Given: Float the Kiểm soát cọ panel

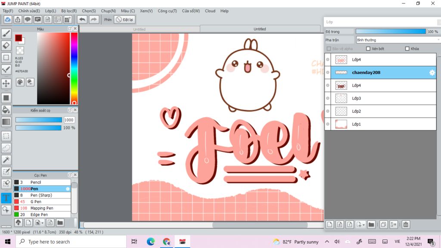Looking at the screenshot, I should click(x=70, y=110).
